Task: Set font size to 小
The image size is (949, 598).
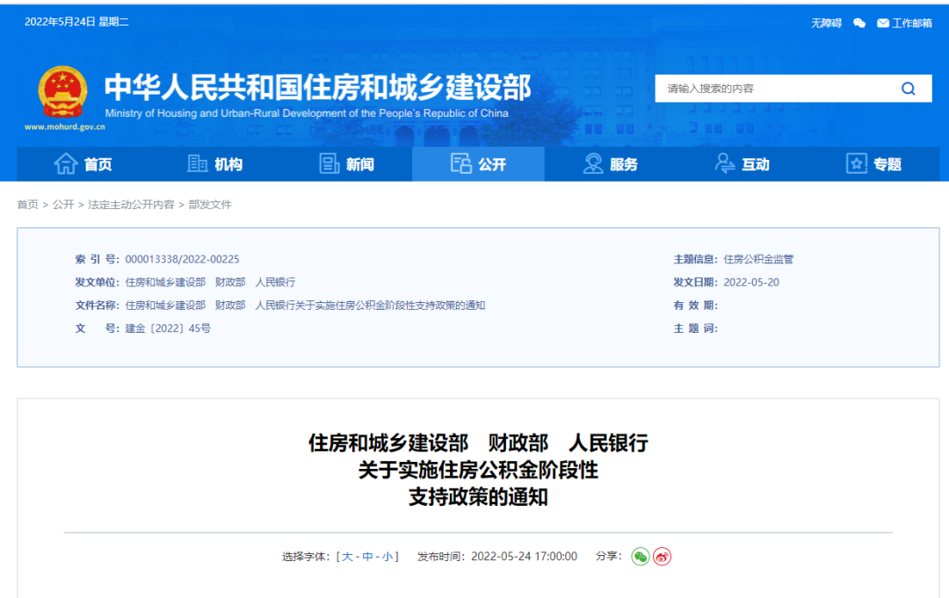Action: (388, 556)
